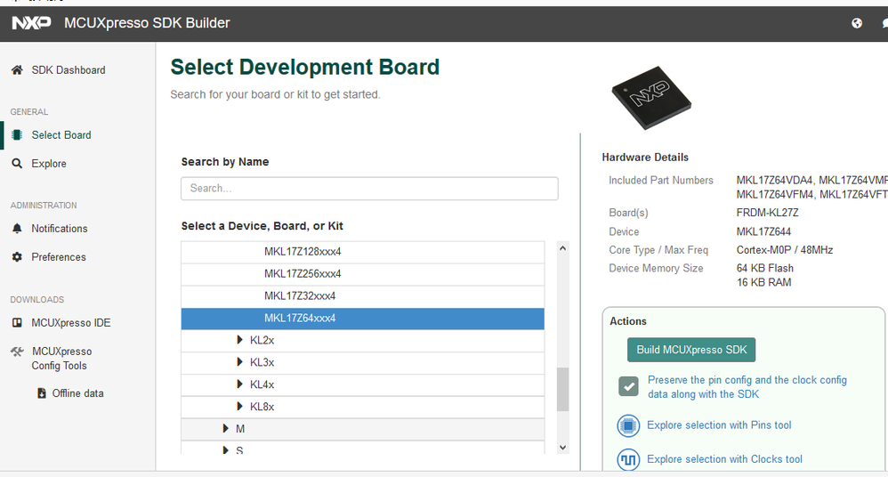Screen dimensions: 888x477
Task: Click the Preferences gear icon
Action: tap(17, 256)
